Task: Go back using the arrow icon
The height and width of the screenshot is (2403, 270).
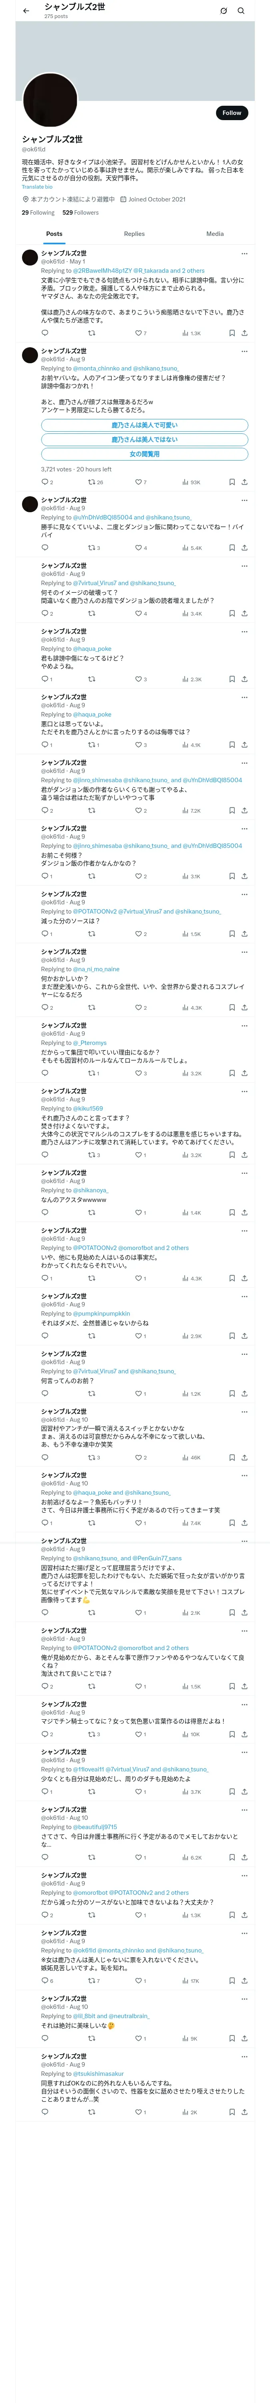Action: [x=26, y=11]
